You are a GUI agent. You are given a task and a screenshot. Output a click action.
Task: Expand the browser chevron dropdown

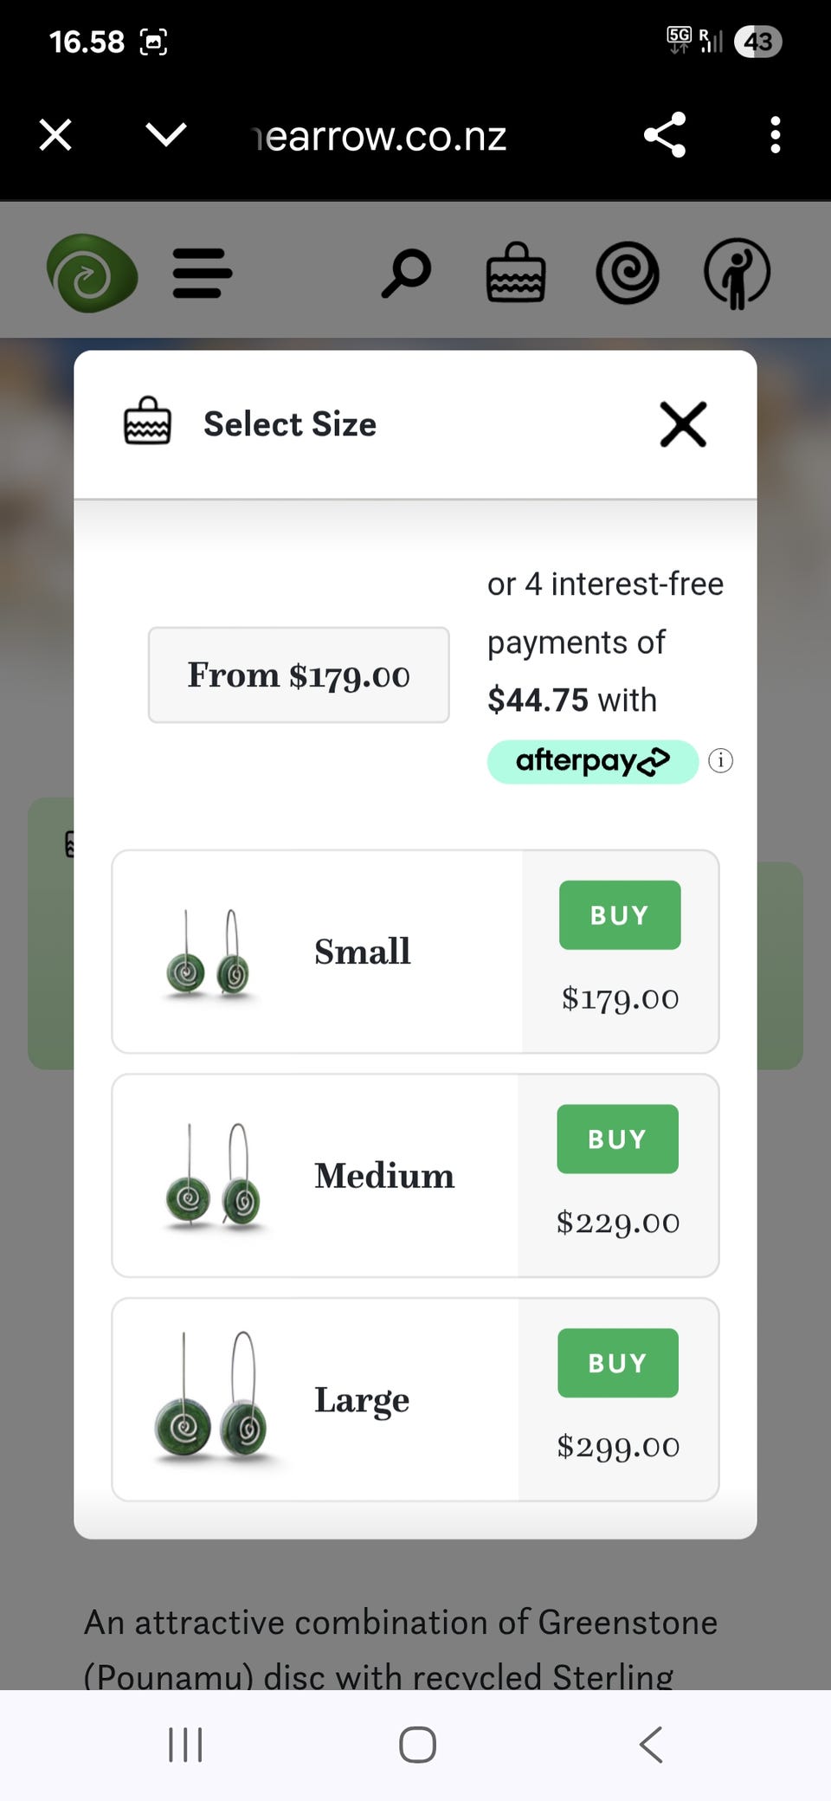[x=166, y=135]
